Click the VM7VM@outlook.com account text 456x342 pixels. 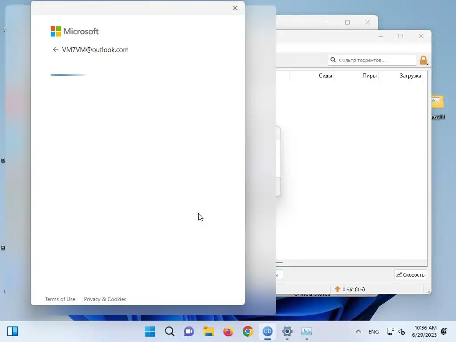pos(95,50)
